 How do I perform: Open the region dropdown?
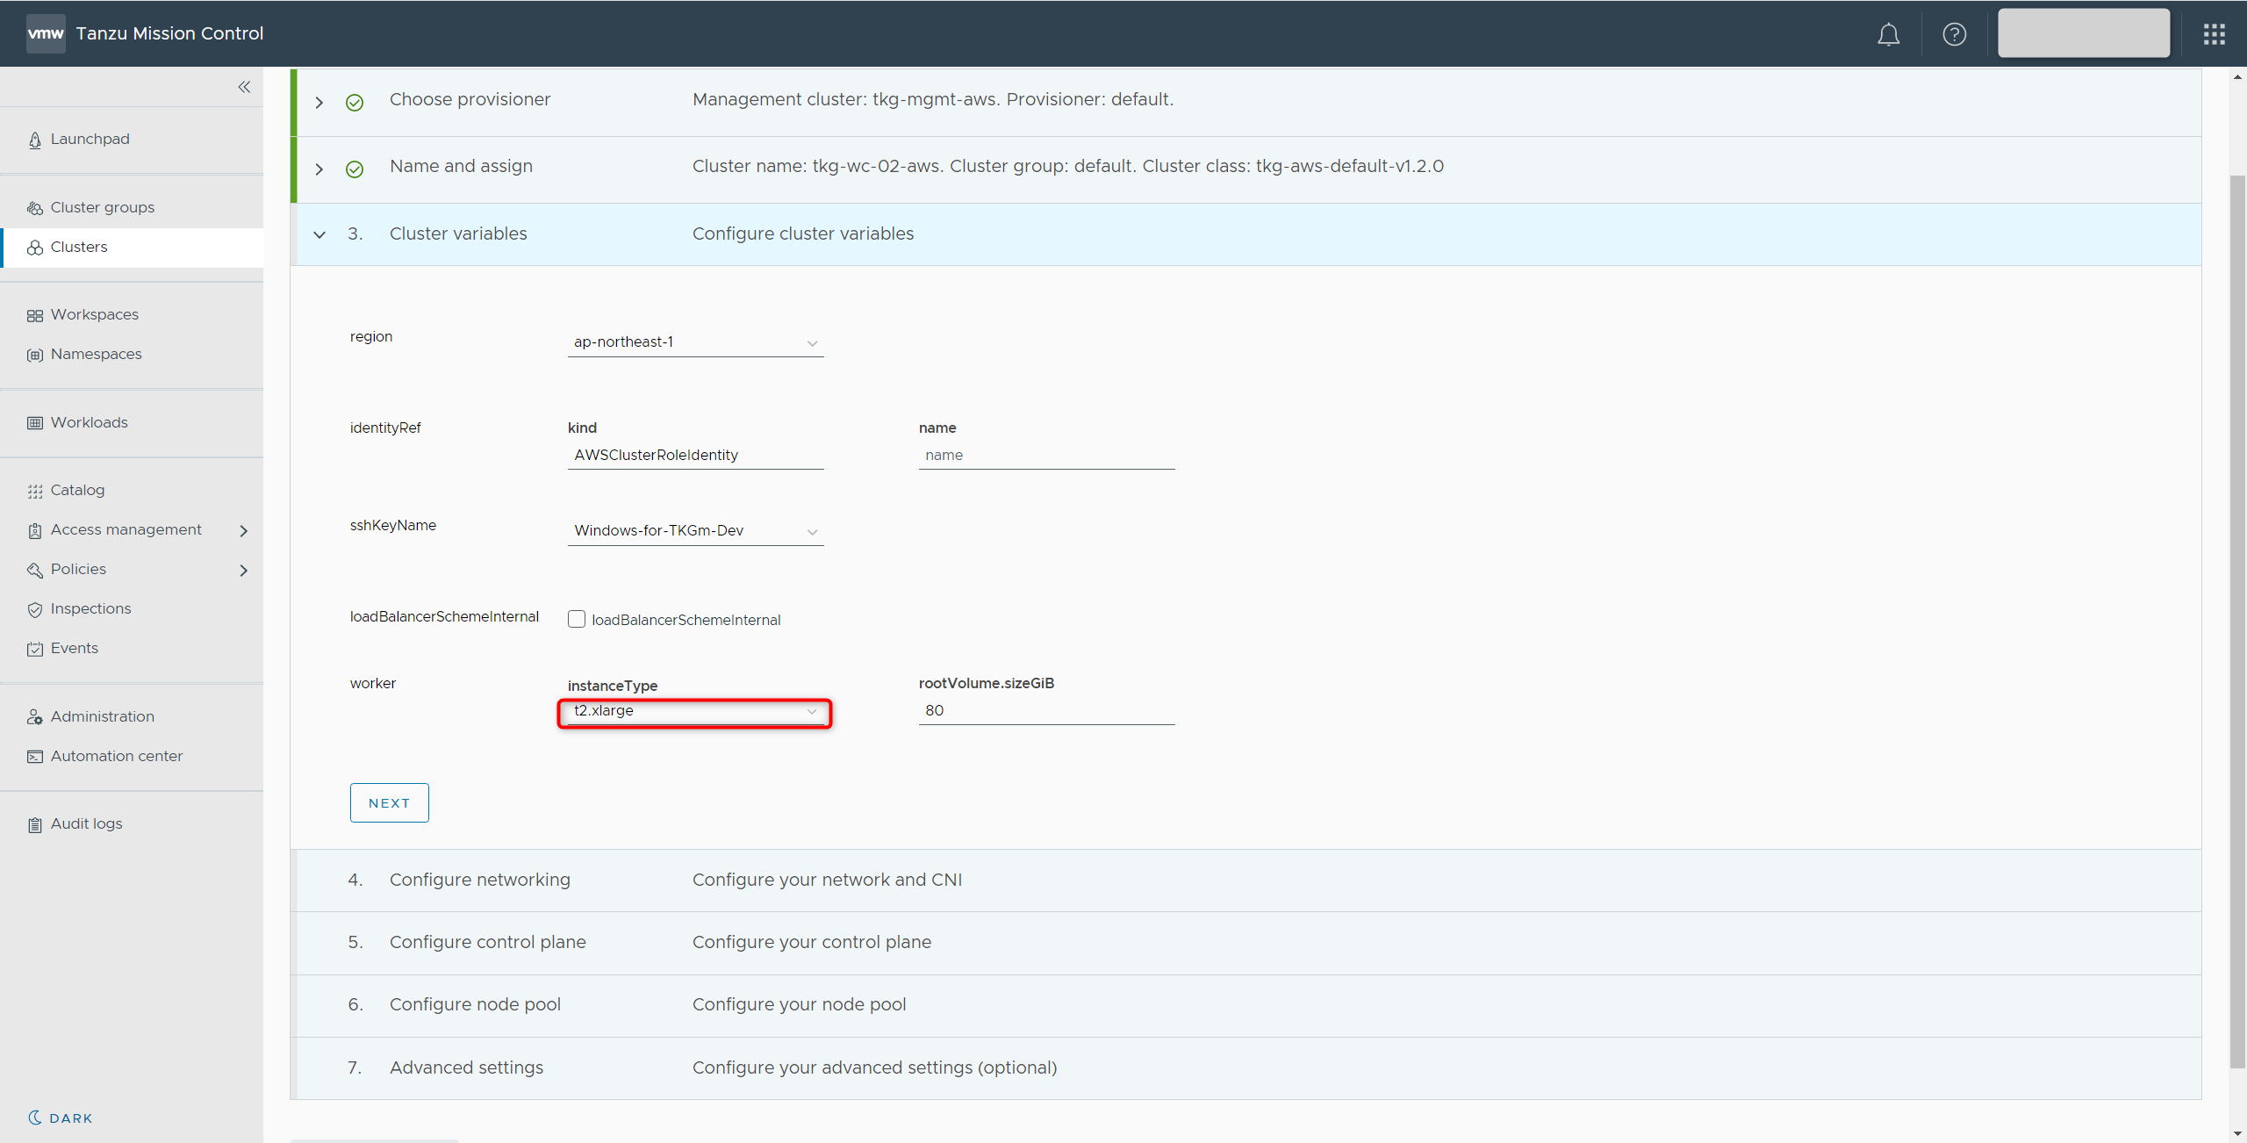[695, 342]
